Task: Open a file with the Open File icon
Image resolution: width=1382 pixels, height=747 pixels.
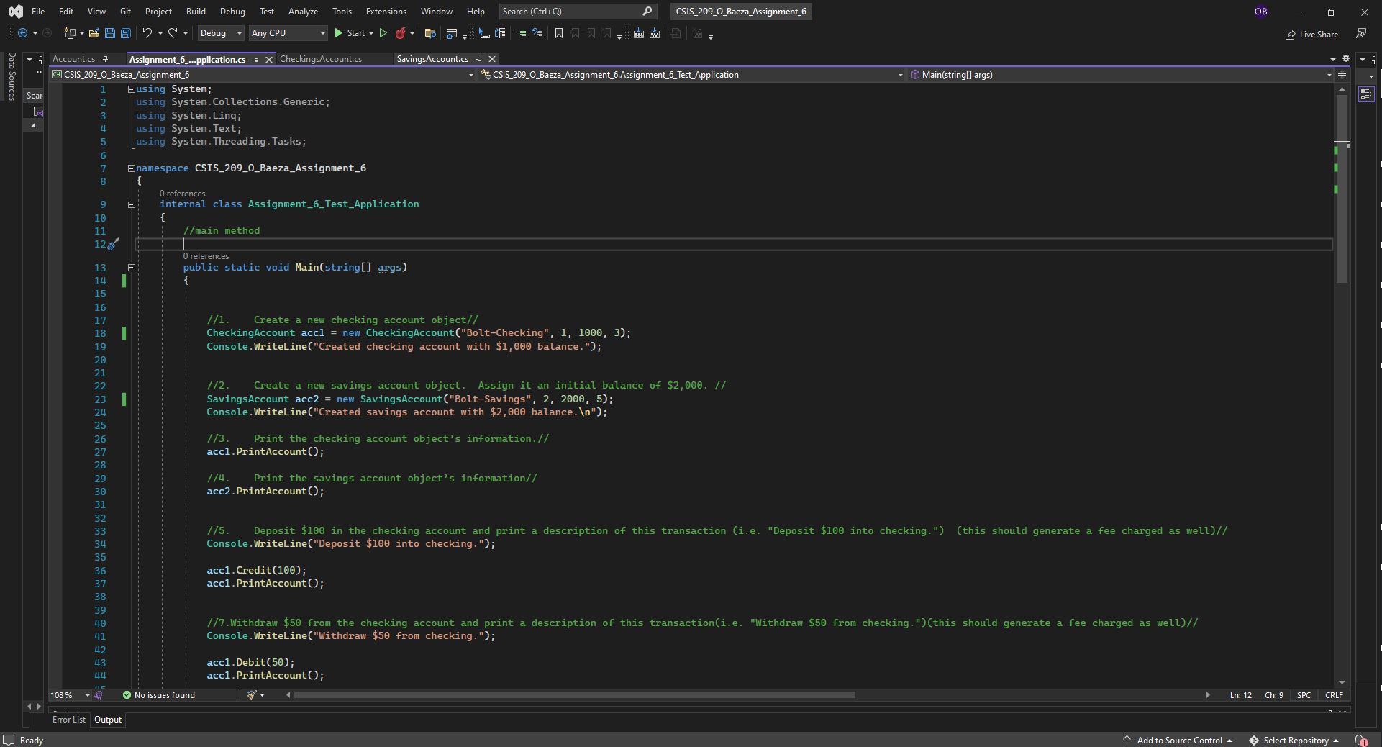Action: pyautogui.click(x=94, y=33)
